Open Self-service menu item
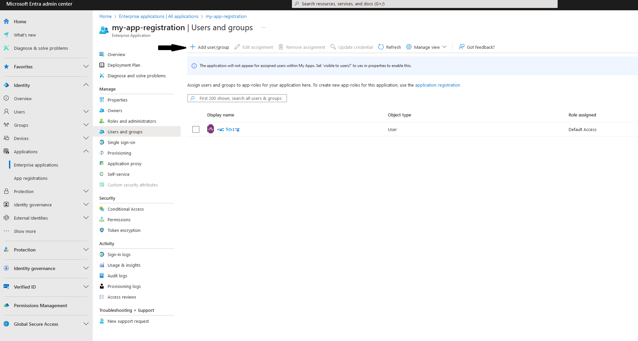The width and height of the screenshot is (638, 341). tap(119, 174)
